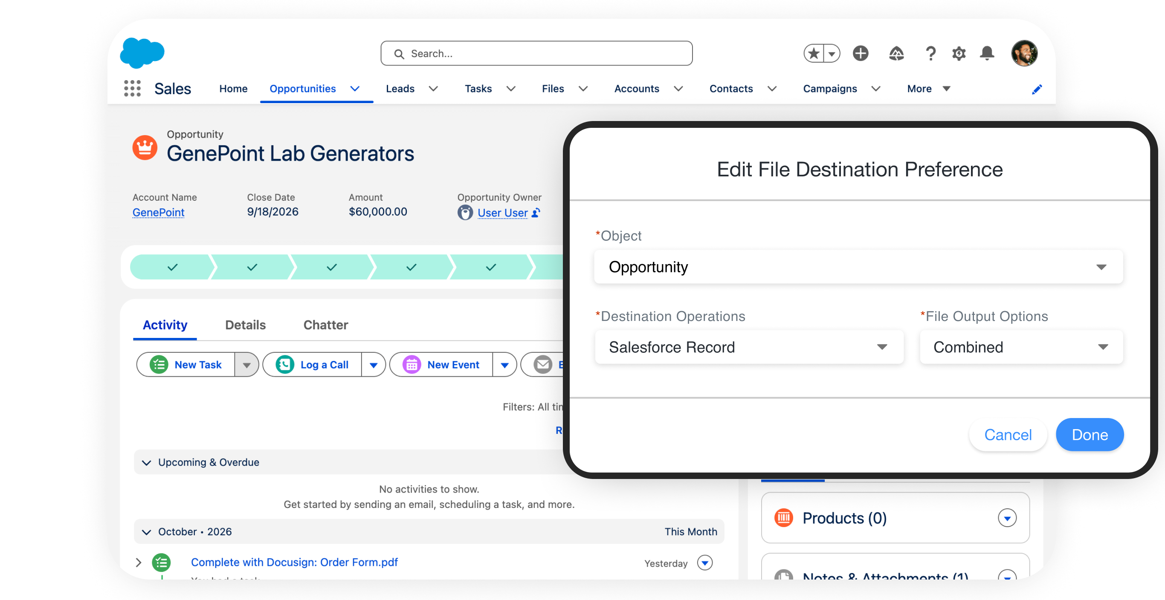The height and width of the screenshot is (600, 1165).
Task: Focus the global Search field
Action: click(x=536, y=53)
